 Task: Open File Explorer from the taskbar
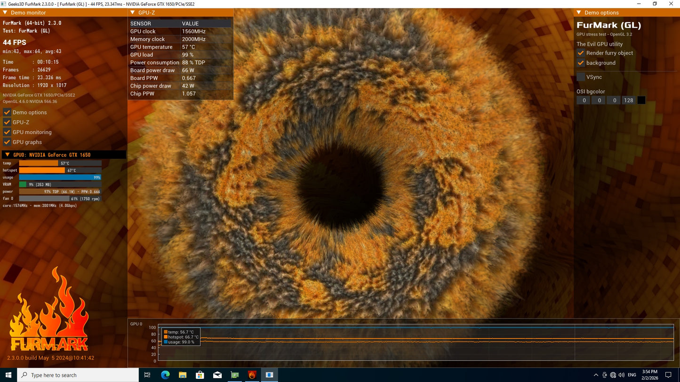[x=183, y=375]
